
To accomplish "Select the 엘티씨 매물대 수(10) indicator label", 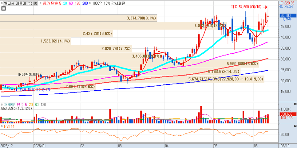I will pyautogui.click(x=21, y=3).
